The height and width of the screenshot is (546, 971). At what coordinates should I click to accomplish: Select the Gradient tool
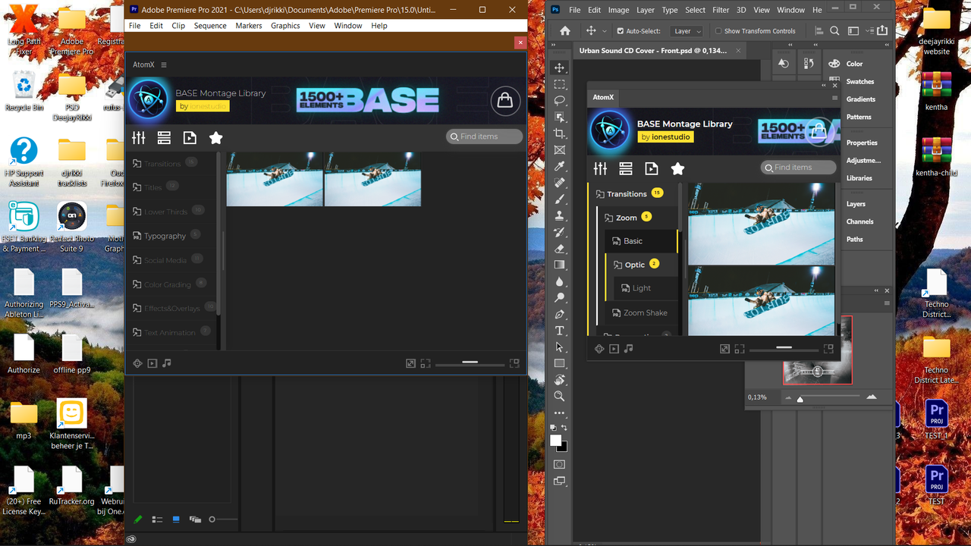[560, 265]
